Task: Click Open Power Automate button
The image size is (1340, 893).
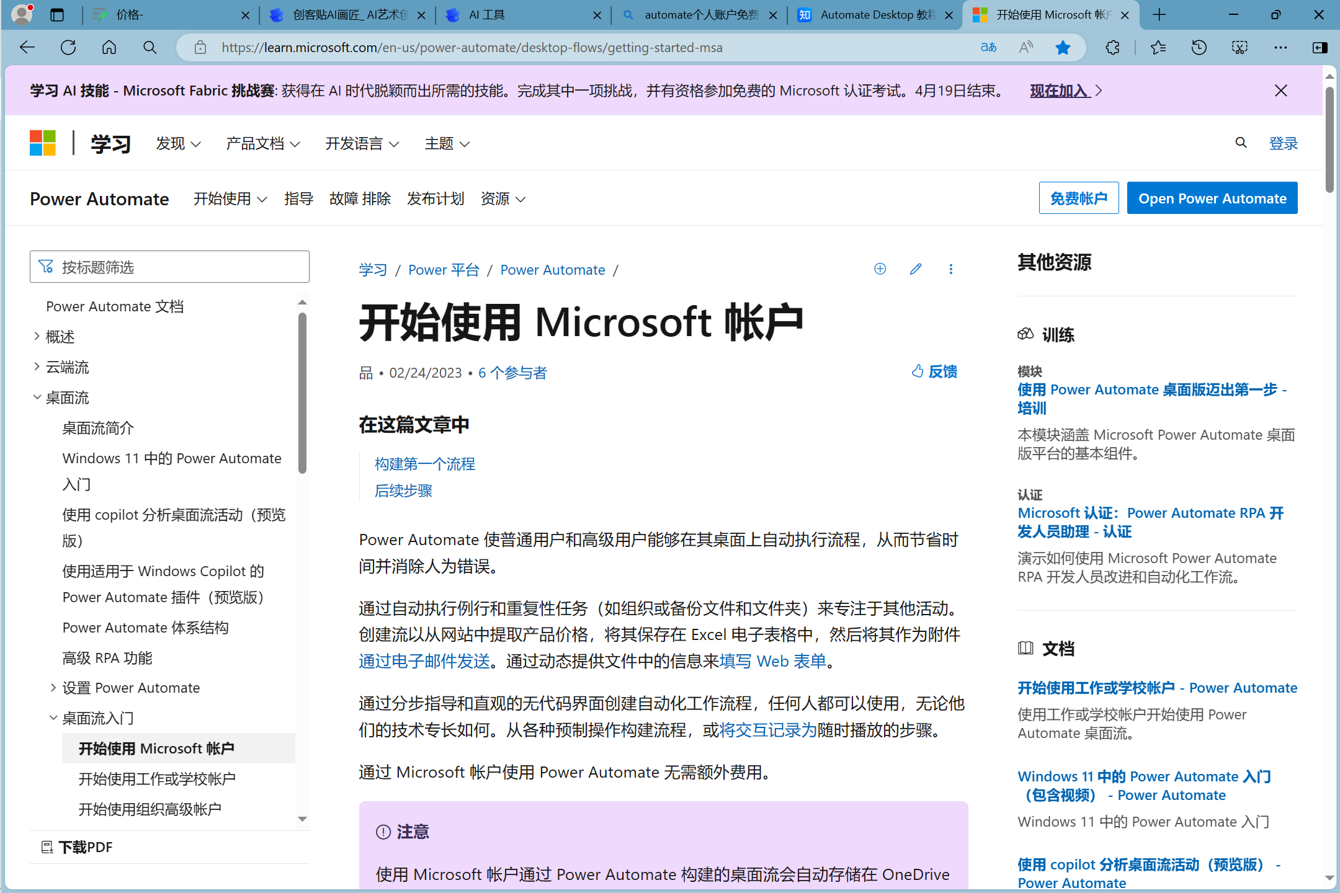Action: (1212, 198)
